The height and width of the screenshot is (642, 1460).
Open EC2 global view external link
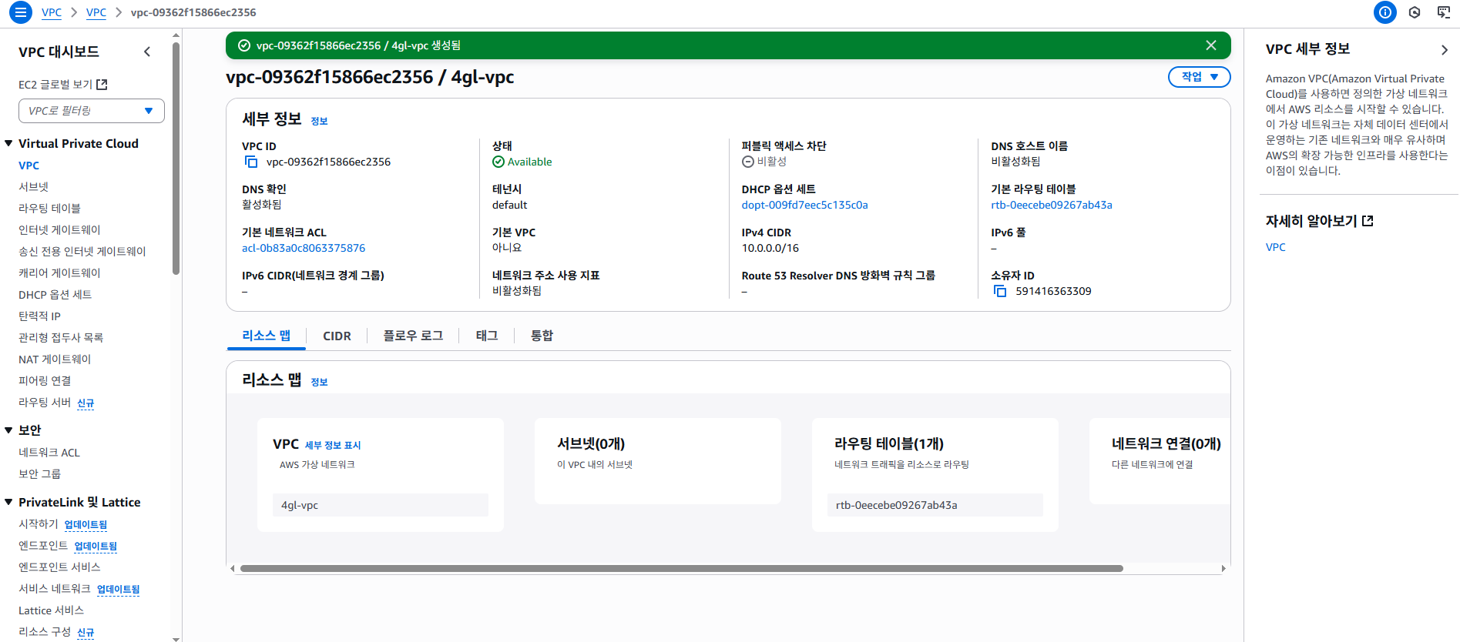(63, 85)
